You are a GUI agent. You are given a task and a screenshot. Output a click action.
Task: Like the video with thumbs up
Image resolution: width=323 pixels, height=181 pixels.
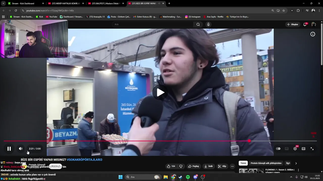[x=171, y=166]
